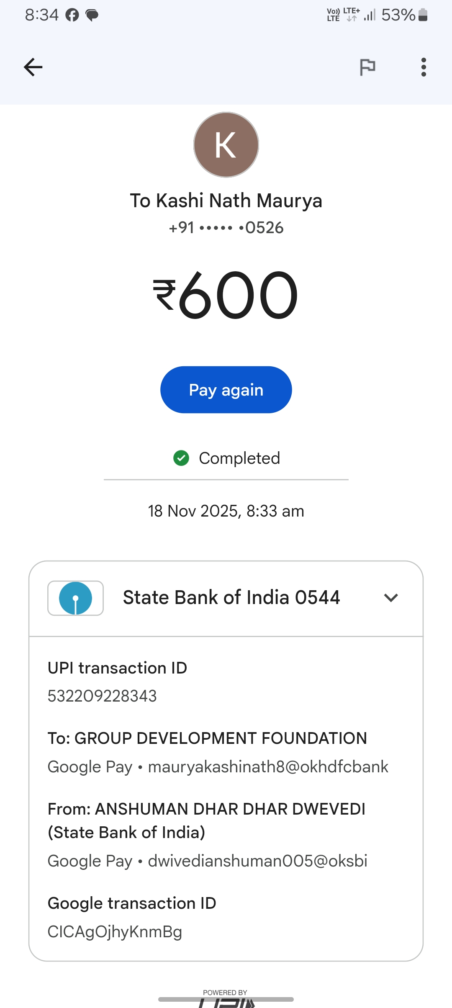This screenshot has height=1008, width=452.
Task: Tap the Google transaction ID CICAgOjhyKnmBg
Action: click(115, 932)
